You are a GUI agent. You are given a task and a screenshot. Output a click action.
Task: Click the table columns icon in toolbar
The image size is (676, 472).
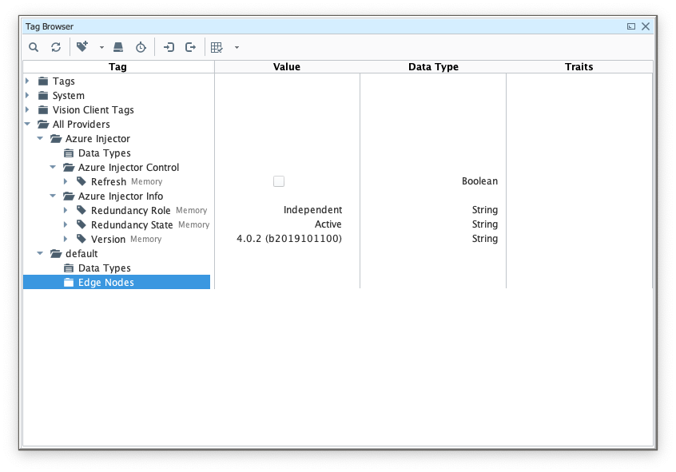coord(217,47)
